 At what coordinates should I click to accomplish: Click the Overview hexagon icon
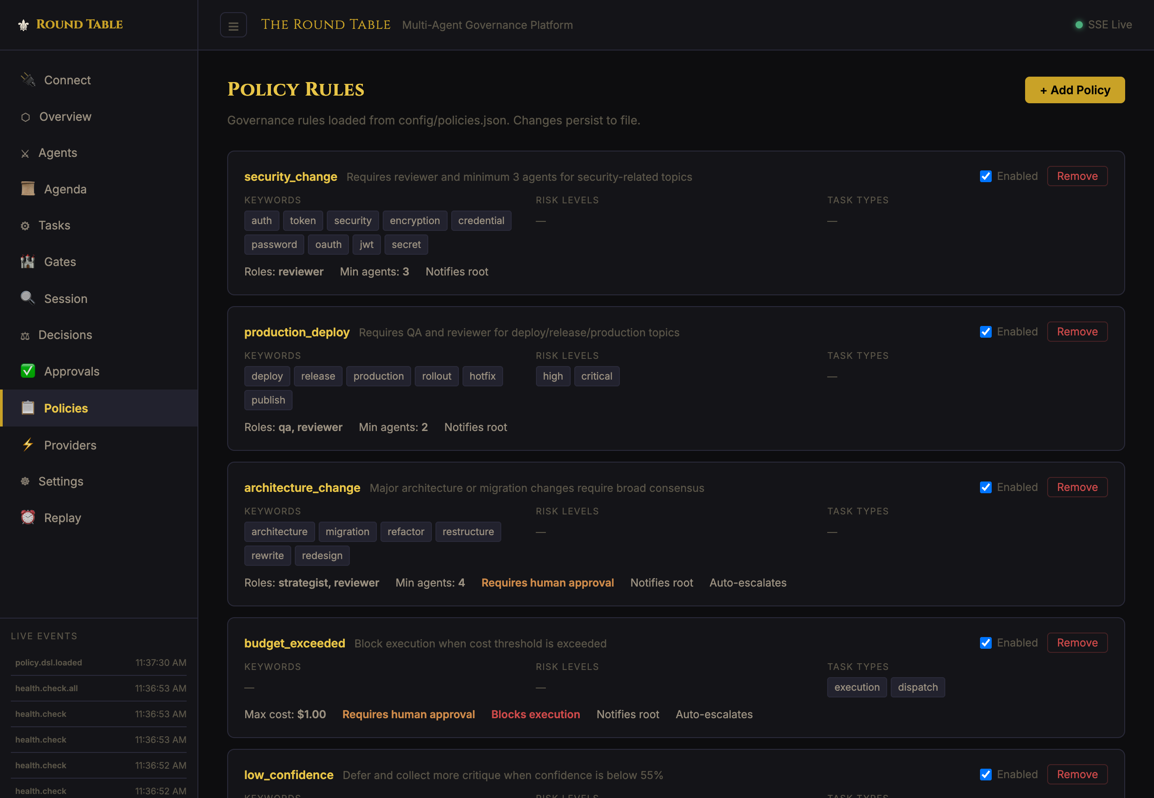pos(26,117)
